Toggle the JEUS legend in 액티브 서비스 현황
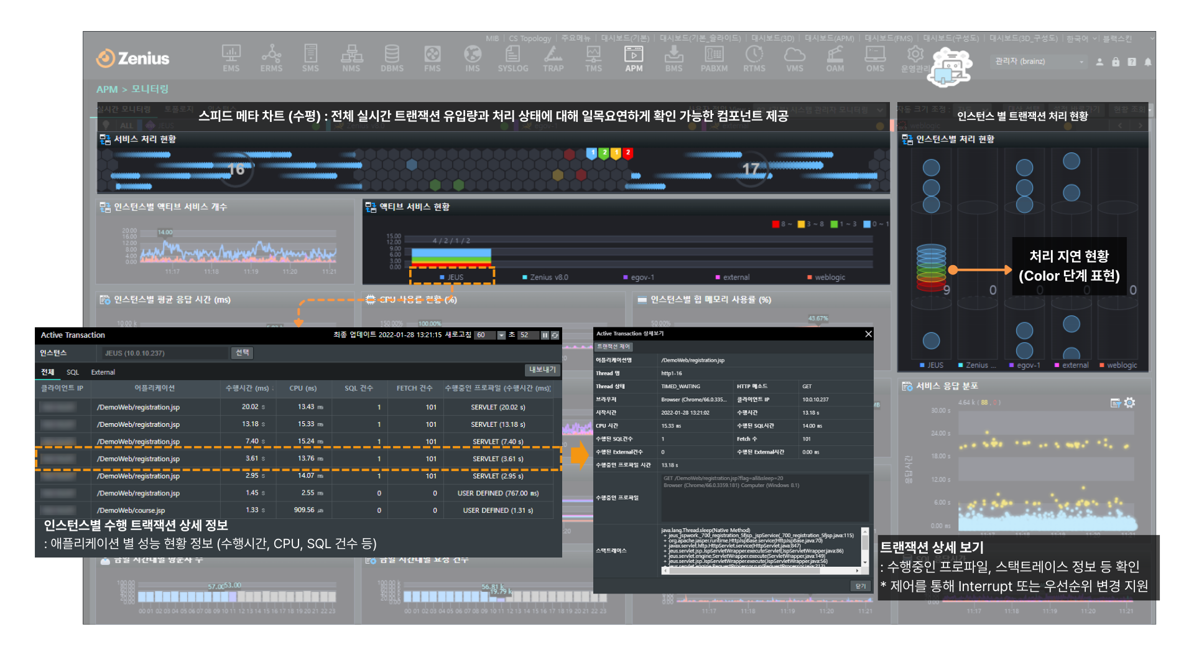Image resolution: width=1194 pixels, height=672 pixels. tap(451, 278)
